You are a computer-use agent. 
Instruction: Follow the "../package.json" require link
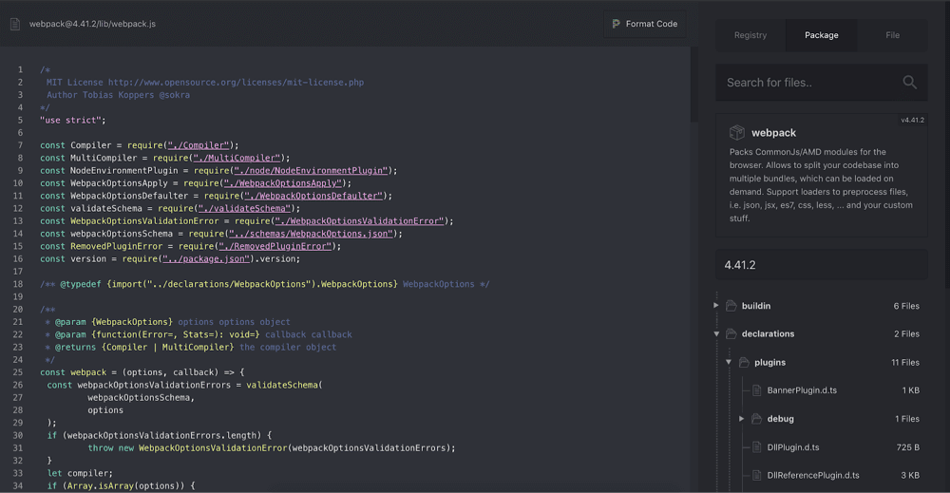pyautogui.click(x=206, y=259)
